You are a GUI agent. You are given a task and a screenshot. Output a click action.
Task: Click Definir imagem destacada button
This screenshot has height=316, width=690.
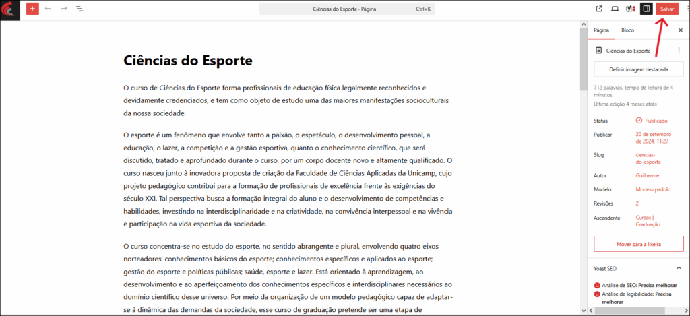[x=638, y=69]
